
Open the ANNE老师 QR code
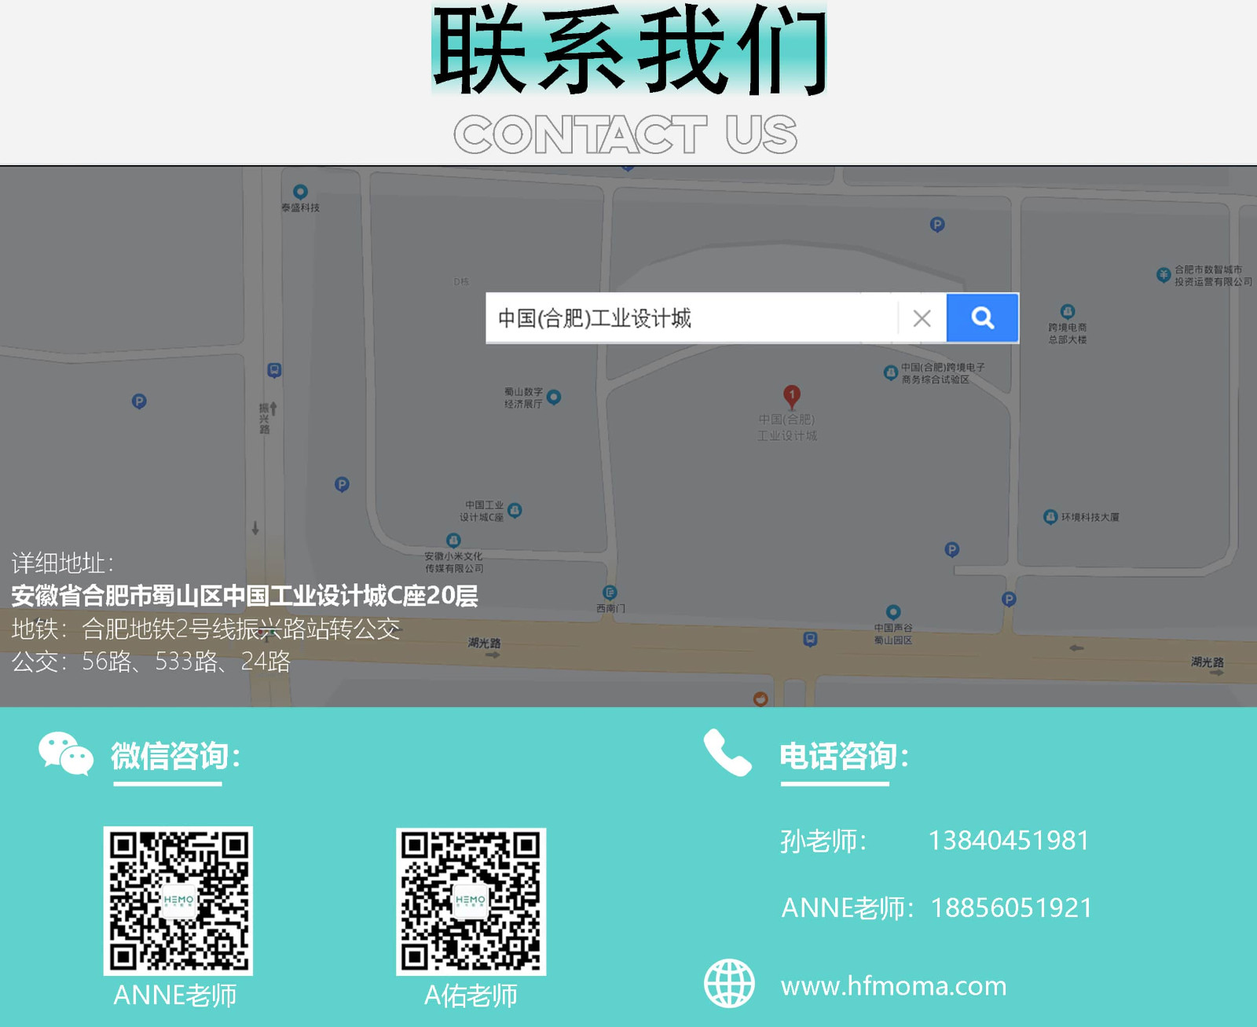tap(178, 900)
